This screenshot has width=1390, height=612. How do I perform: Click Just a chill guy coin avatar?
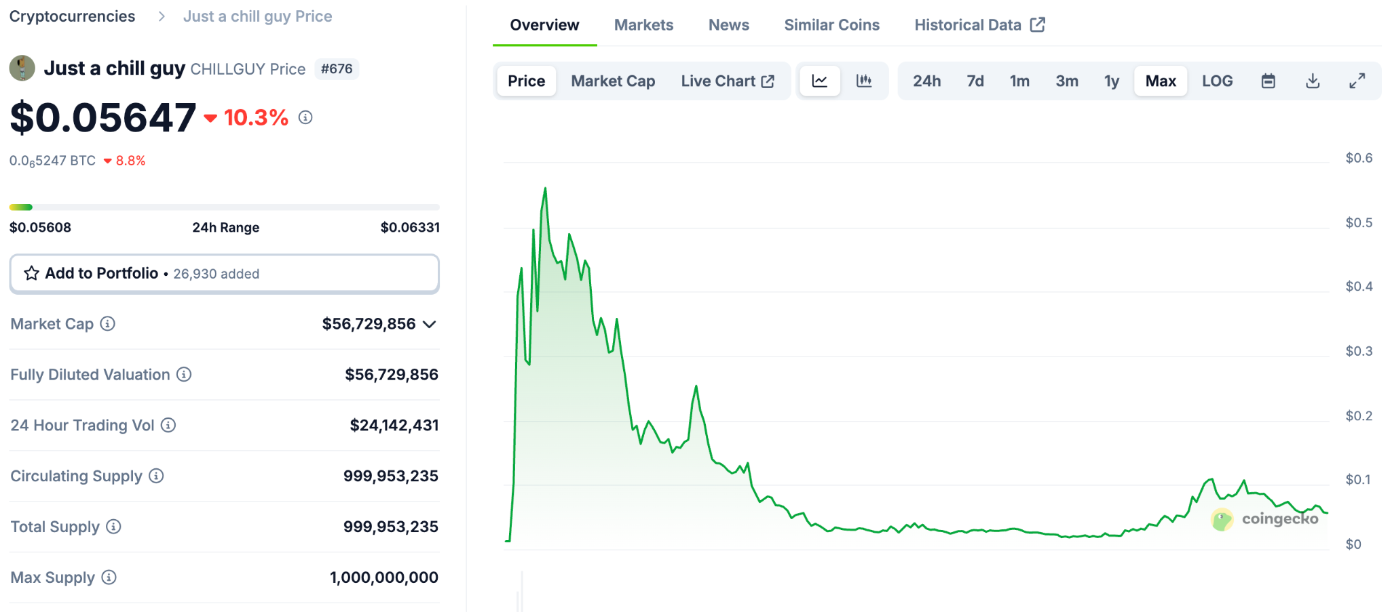pyautogui.click(x=22, y=68)
